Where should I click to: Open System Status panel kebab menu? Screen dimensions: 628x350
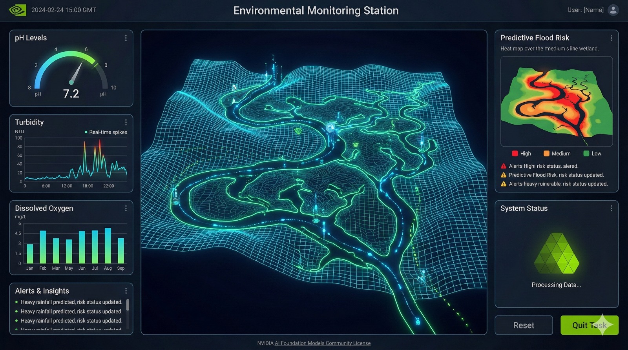(611, 208)
